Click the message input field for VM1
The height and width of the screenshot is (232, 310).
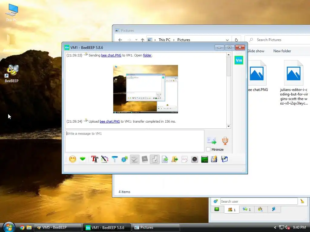(135, 141)
